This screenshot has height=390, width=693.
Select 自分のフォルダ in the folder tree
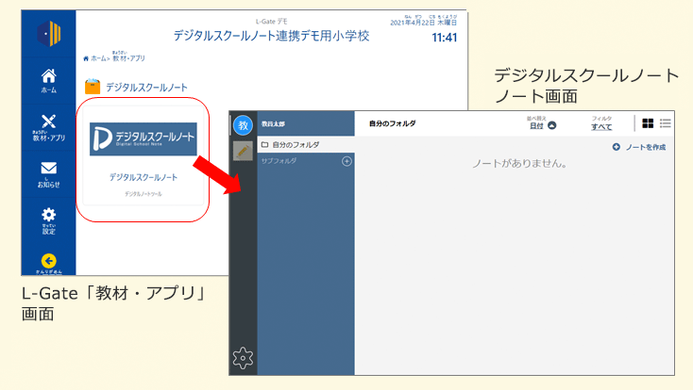306,145
